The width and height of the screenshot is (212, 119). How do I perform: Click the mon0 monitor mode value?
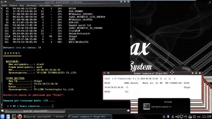[39, 67]
